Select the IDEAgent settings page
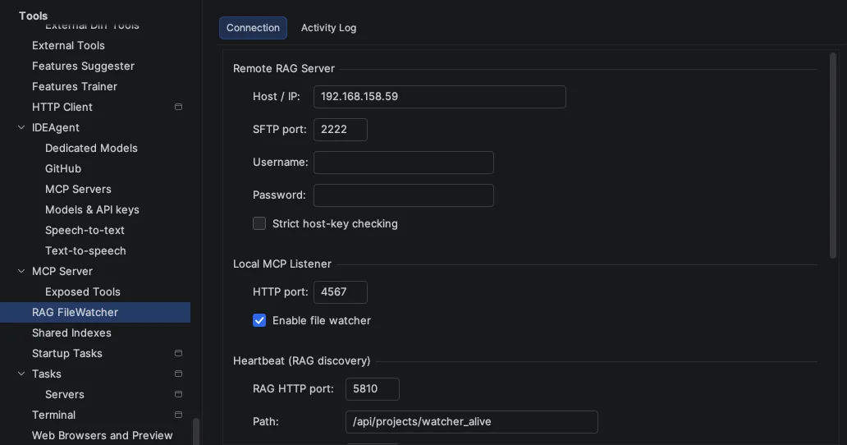This screenshot has width=847, height=445. (x=56, y=127)
